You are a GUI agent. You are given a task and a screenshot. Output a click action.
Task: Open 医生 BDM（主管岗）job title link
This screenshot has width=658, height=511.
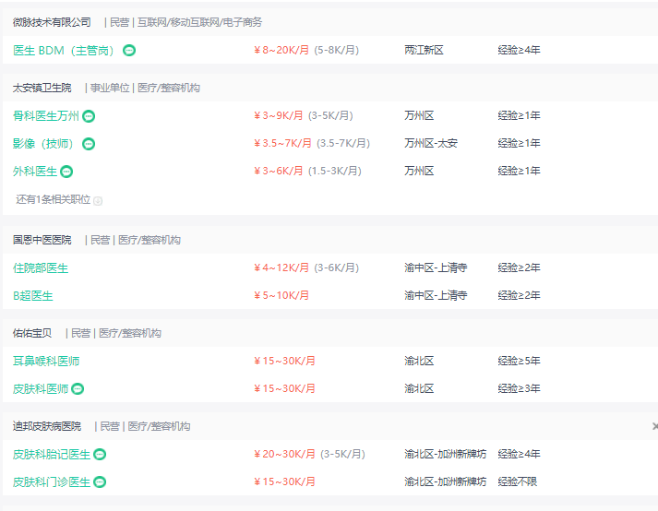pos(64,50)
